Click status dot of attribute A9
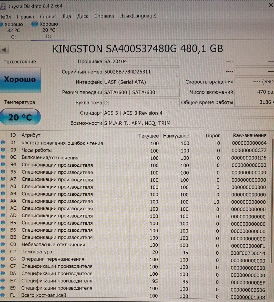Viewport: 274px width, 302px height. (x=3, y=193)
